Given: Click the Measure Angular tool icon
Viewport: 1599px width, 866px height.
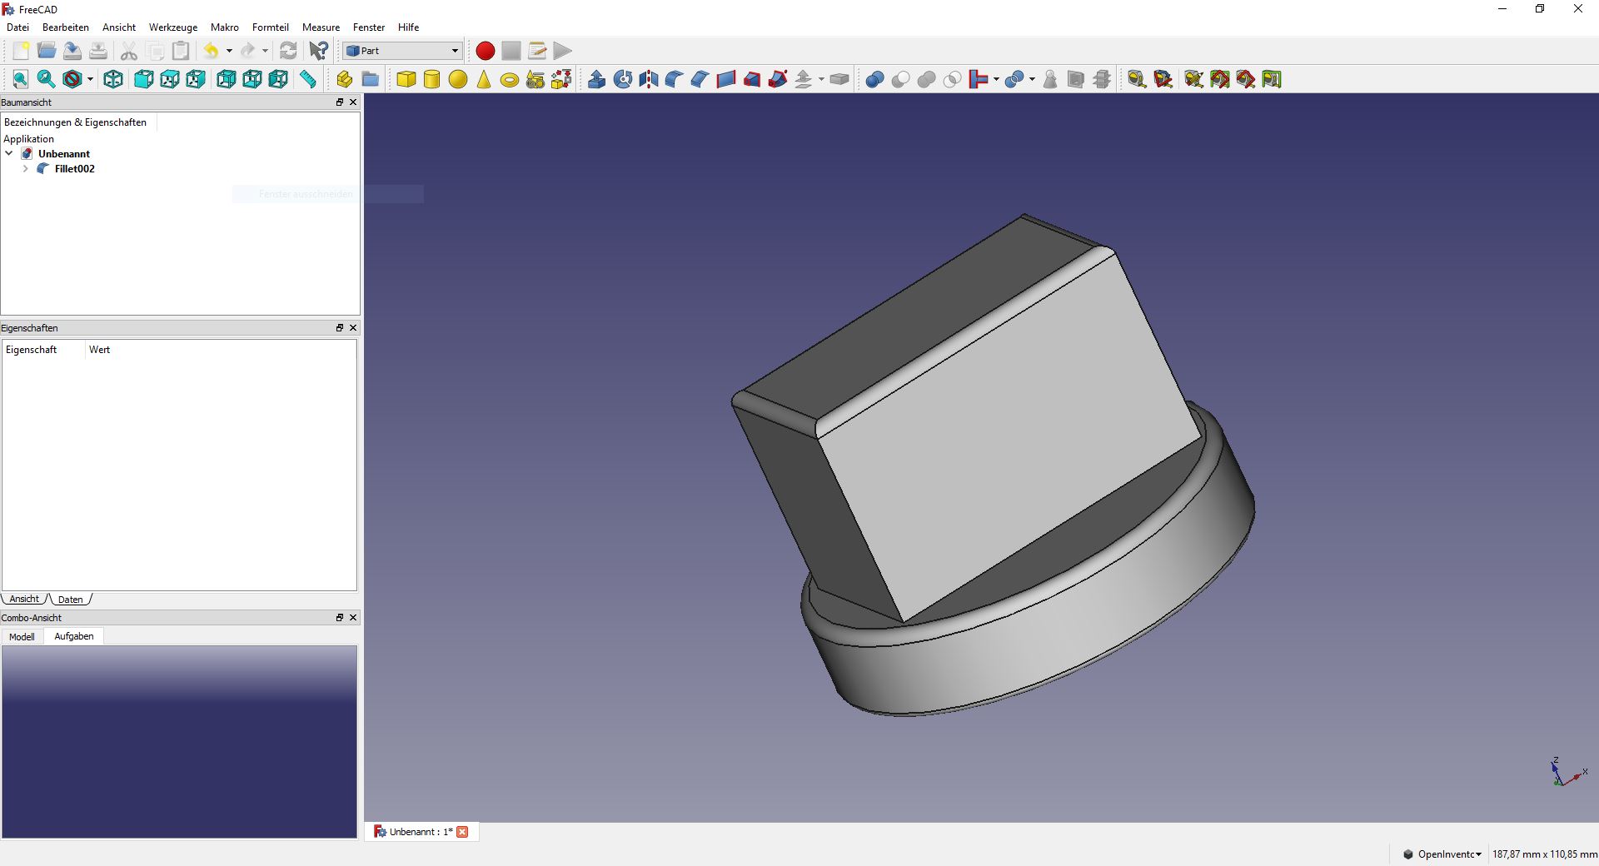Looking at the screenshot, I should [1163, 79].
